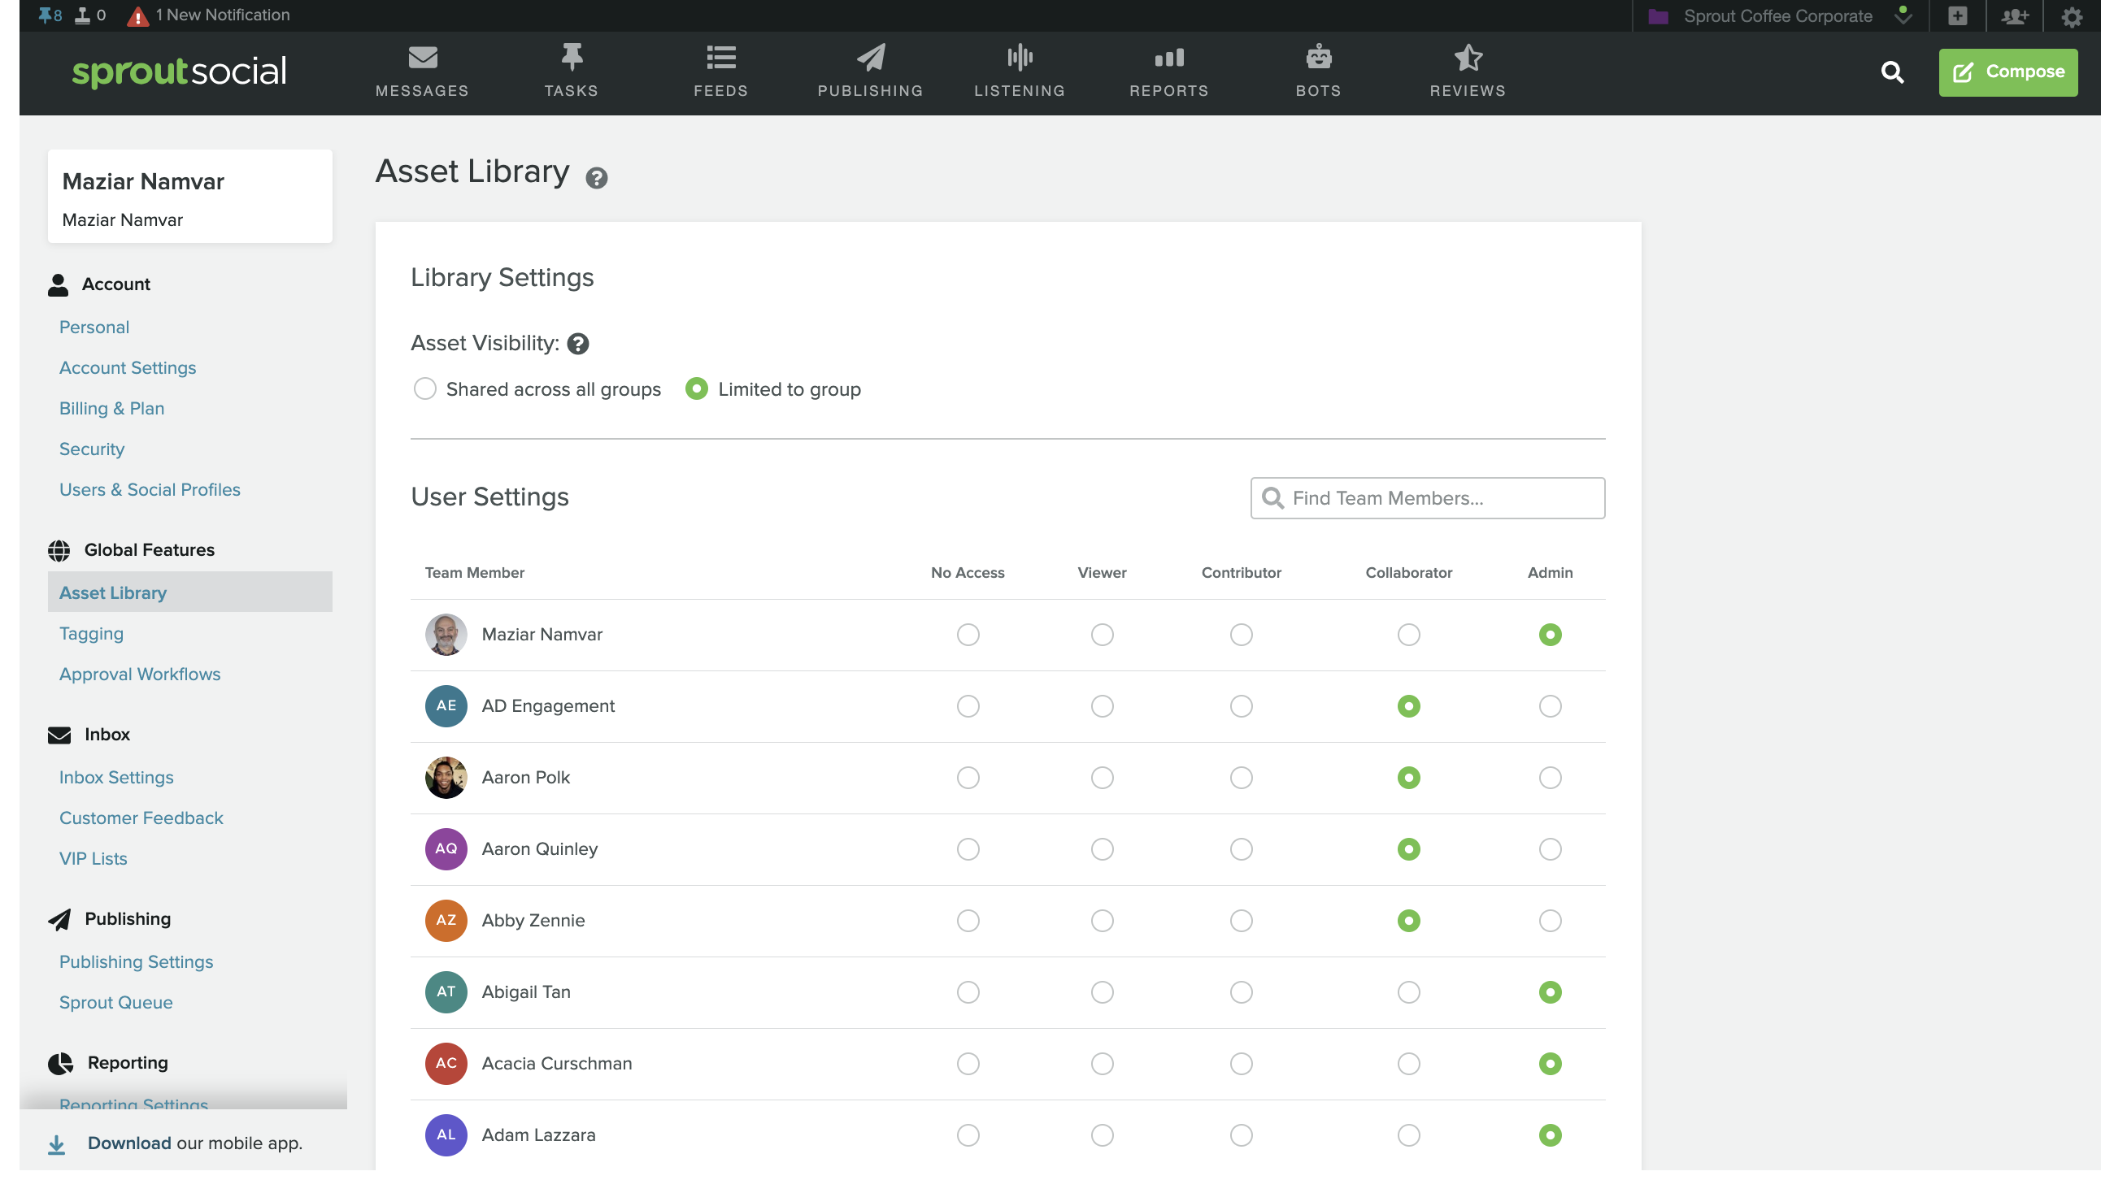The height and width of the screenshot is (1193, 2101).
Task: Click help icon next to Asset Visibility
Action: point(578,344)
